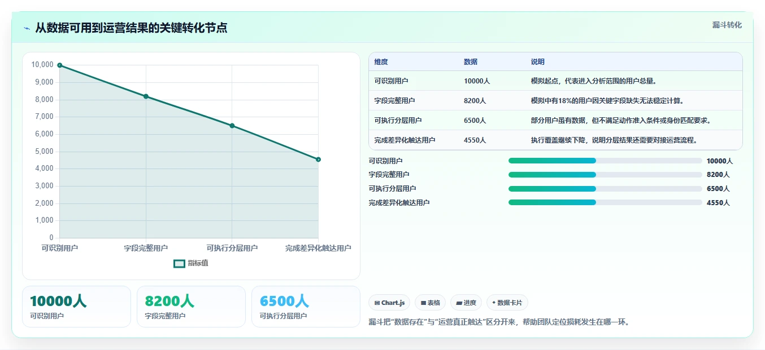Select the 字段完整用户 table row cell
The image size is (765, 350).
point(414,101)
